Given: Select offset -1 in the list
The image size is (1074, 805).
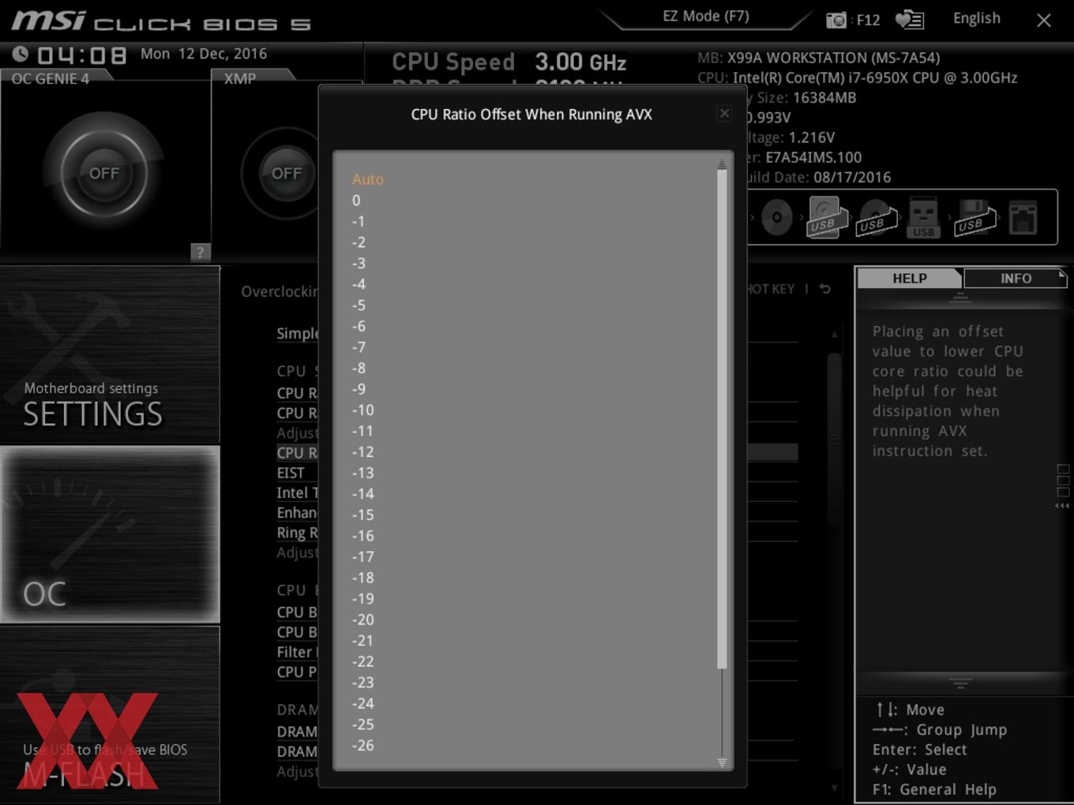Looking at the screenshot, I should 359,221.
